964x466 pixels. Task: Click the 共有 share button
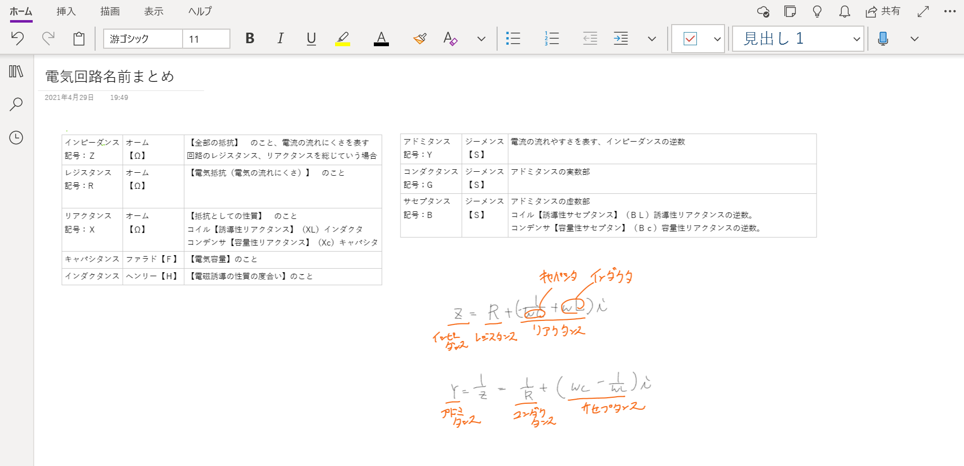tap(882, 12)
